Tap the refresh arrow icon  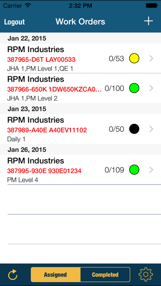click(13, 274)
